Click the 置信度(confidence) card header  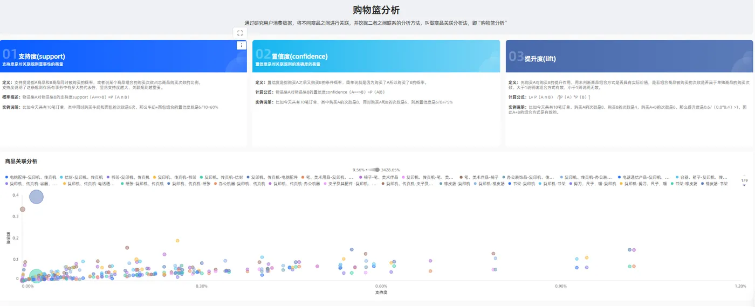click(376, 56)
